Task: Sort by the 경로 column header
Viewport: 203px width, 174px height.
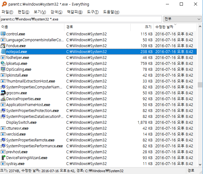Action: click(x=97, y=27)
